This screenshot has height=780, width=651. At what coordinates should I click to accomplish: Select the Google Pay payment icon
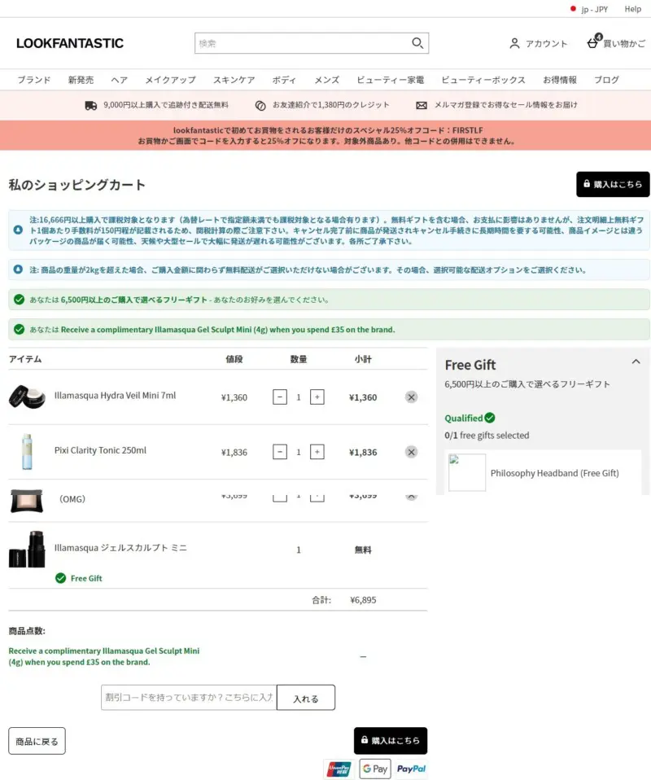[374, 768]
